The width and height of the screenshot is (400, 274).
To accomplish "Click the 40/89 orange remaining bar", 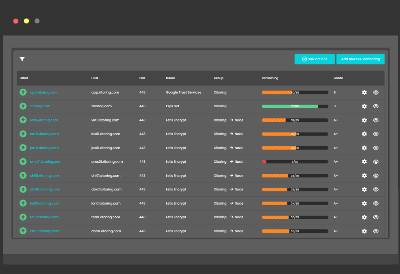I will (x=295, y=93).
